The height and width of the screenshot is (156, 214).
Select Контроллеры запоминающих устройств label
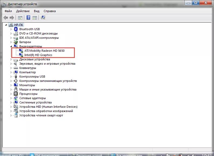click(48, 81)
